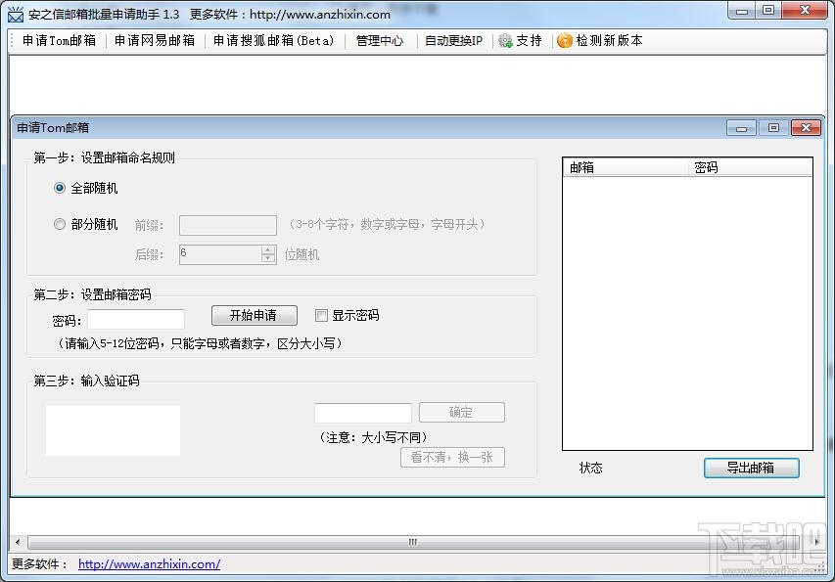The width and height of the screenshot is (835, 582).
Task: Click the 支持 gear icon
Action: pos(505,40)
